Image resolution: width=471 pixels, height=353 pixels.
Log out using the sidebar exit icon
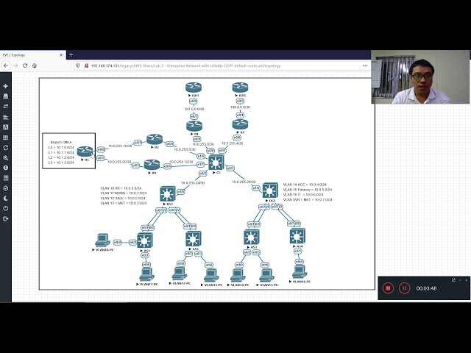pos(5,219)
